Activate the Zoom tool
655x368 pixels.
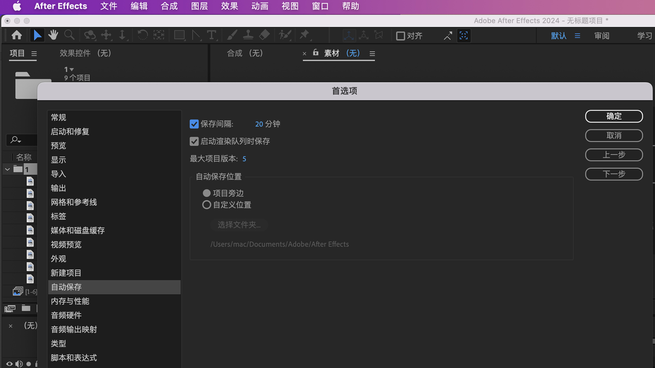70,35
